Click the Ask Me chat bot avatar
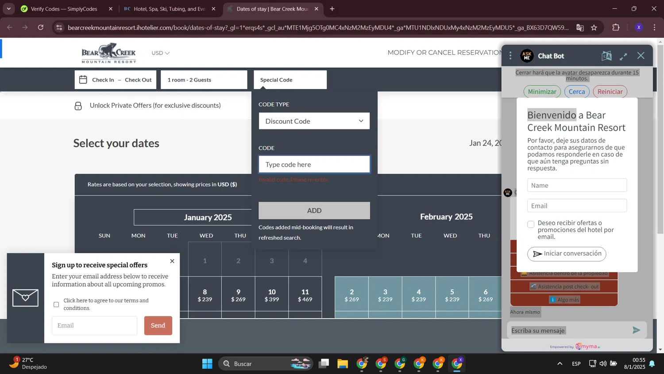This screenshot has height=374, width=664. [527, 56]
